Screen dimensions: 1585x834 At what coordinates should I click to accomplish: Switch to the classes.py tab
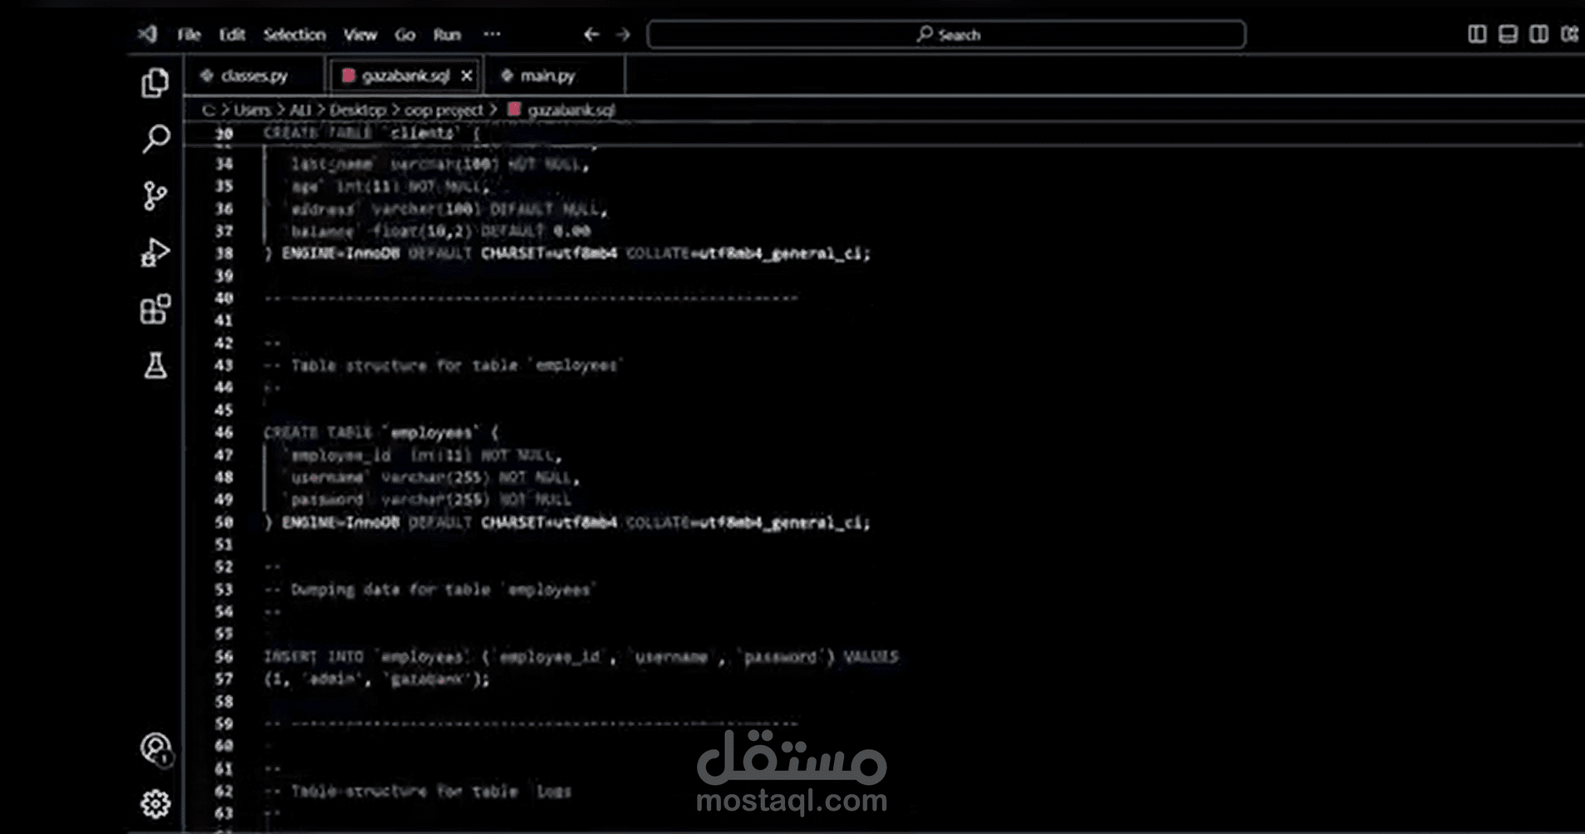(x=254, y=76)
